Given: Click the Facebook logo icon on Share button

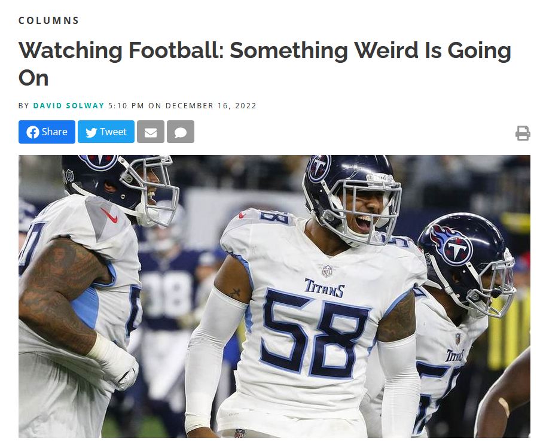Looking at the screenshot, I should 32,132.
